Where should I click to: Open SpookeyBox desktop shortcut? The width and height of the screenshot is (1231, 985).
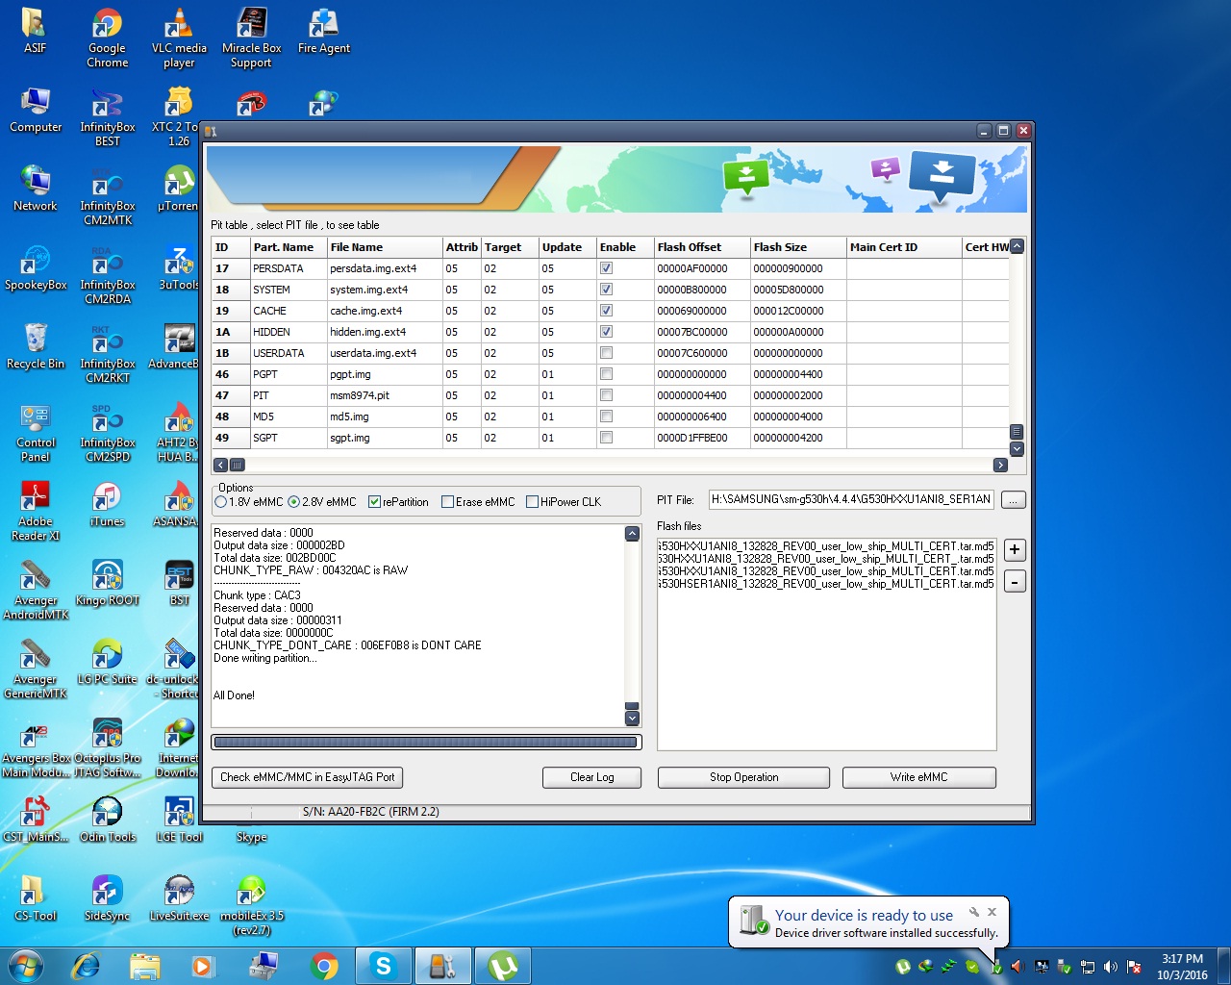[x=36, y=268]
